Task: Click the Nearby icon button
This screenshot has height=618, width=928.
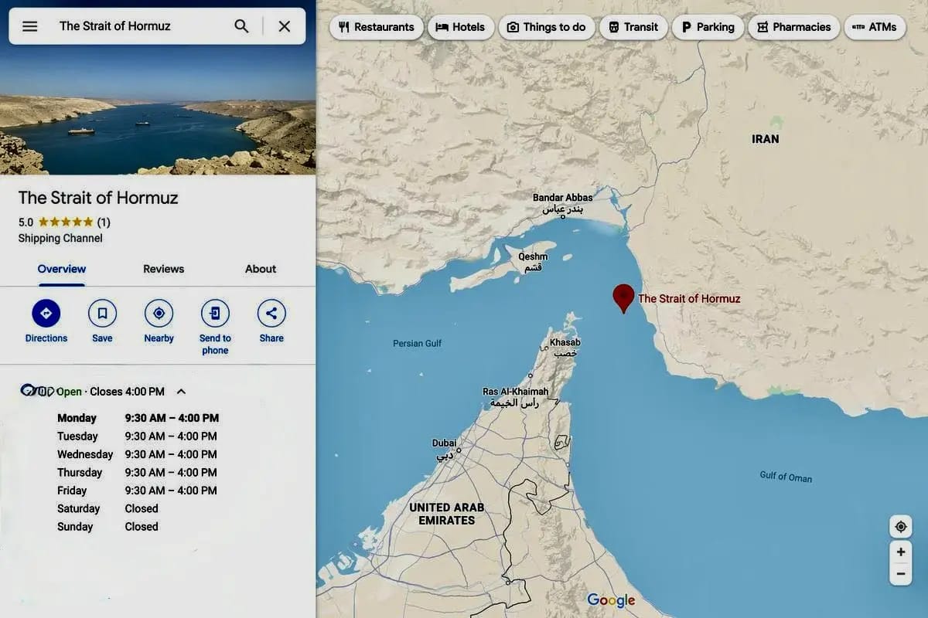Action: click(x=159, y=314)
